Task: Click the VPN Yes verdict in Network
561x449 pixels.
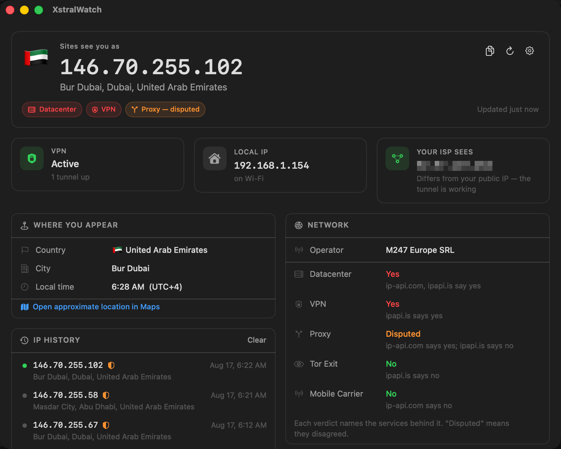Action: (x=393, y=304)
